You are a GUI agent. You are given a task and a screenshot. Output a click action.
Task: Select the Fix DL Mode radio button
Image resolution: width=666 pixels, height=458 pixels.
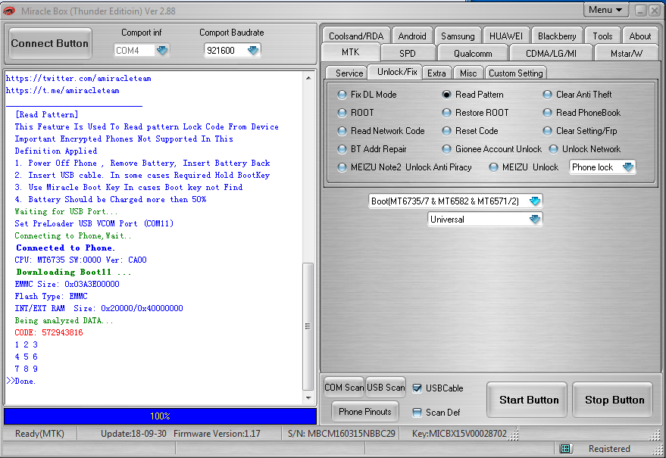[x=342, y=95]
